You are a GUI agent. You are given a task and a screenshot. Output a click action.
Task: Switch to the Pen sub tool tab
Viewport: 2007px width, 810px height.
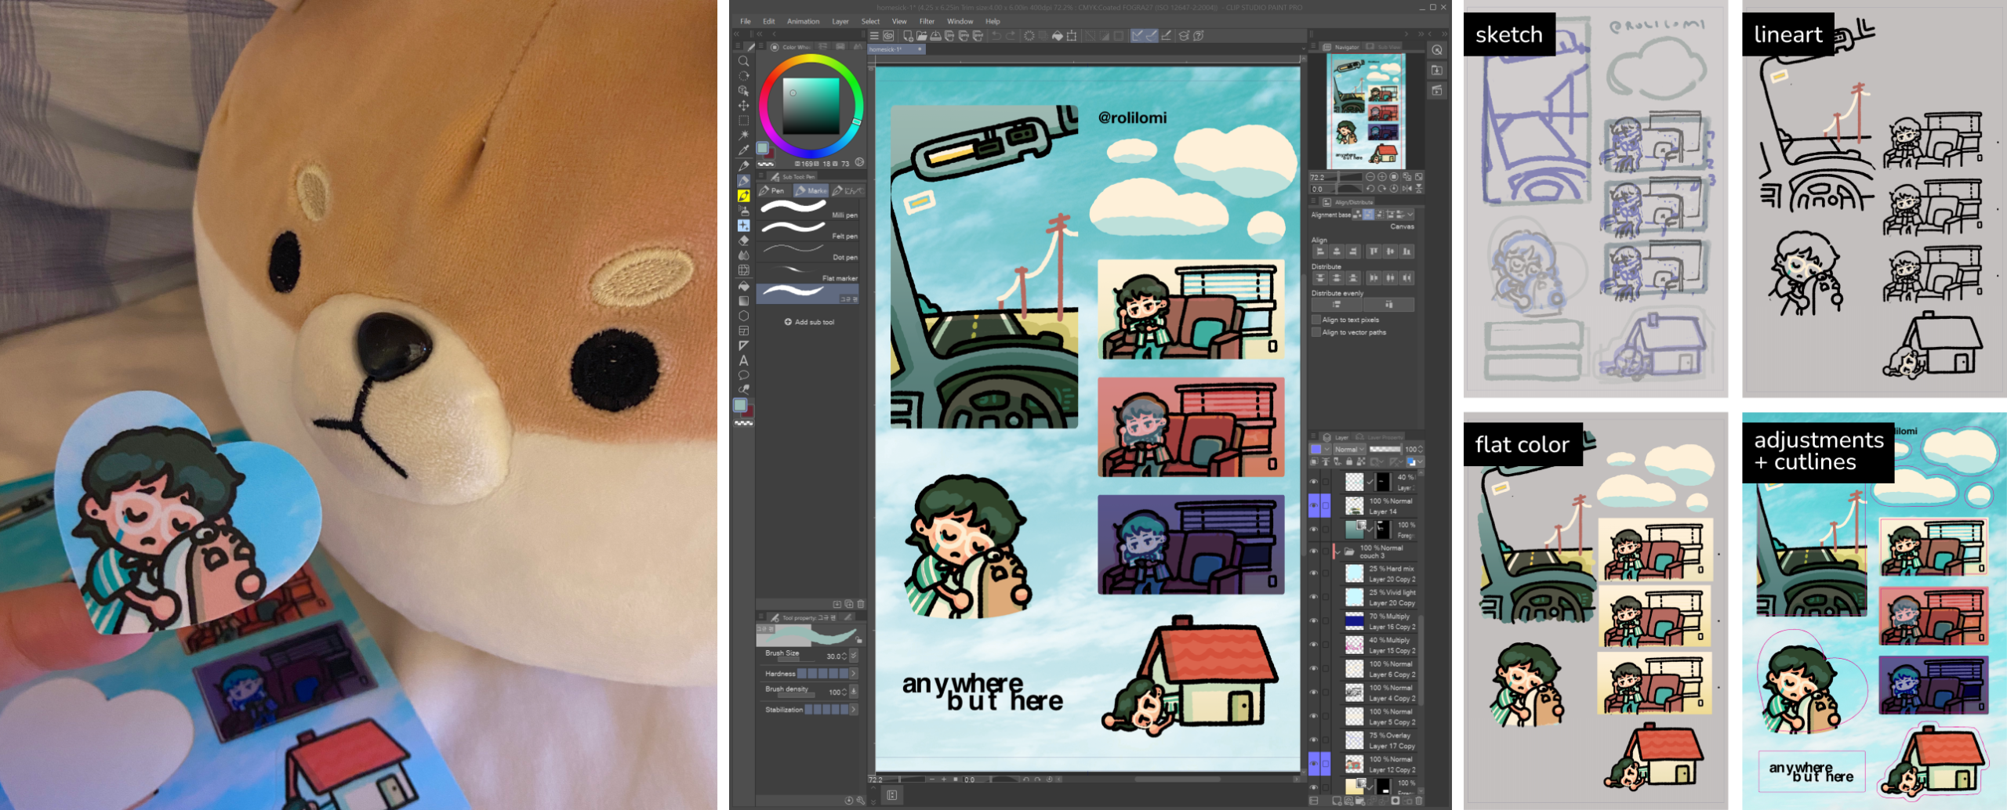click(x=773, y=190)
